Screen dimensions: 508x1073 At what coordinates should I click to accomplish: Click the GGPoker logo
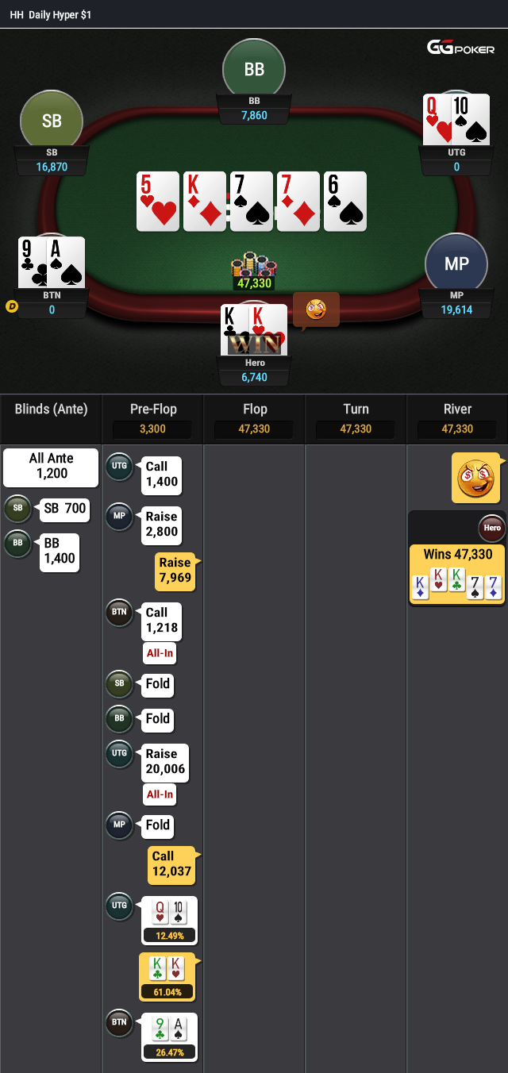pos(462,48)
